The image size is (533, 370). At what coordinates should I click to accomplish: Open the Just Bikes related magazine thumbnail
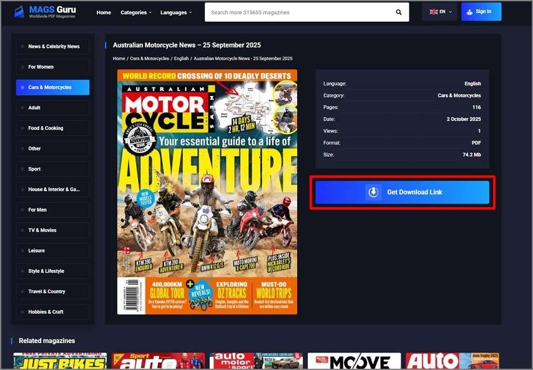(x=59, y=361)
